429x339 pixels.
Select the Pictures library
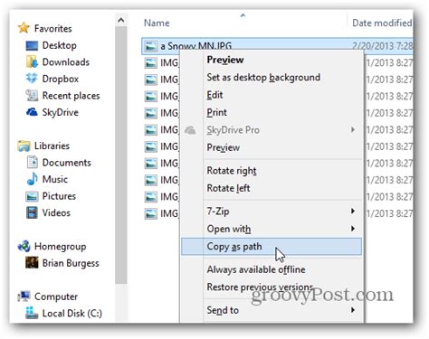(x=59, y=196)
